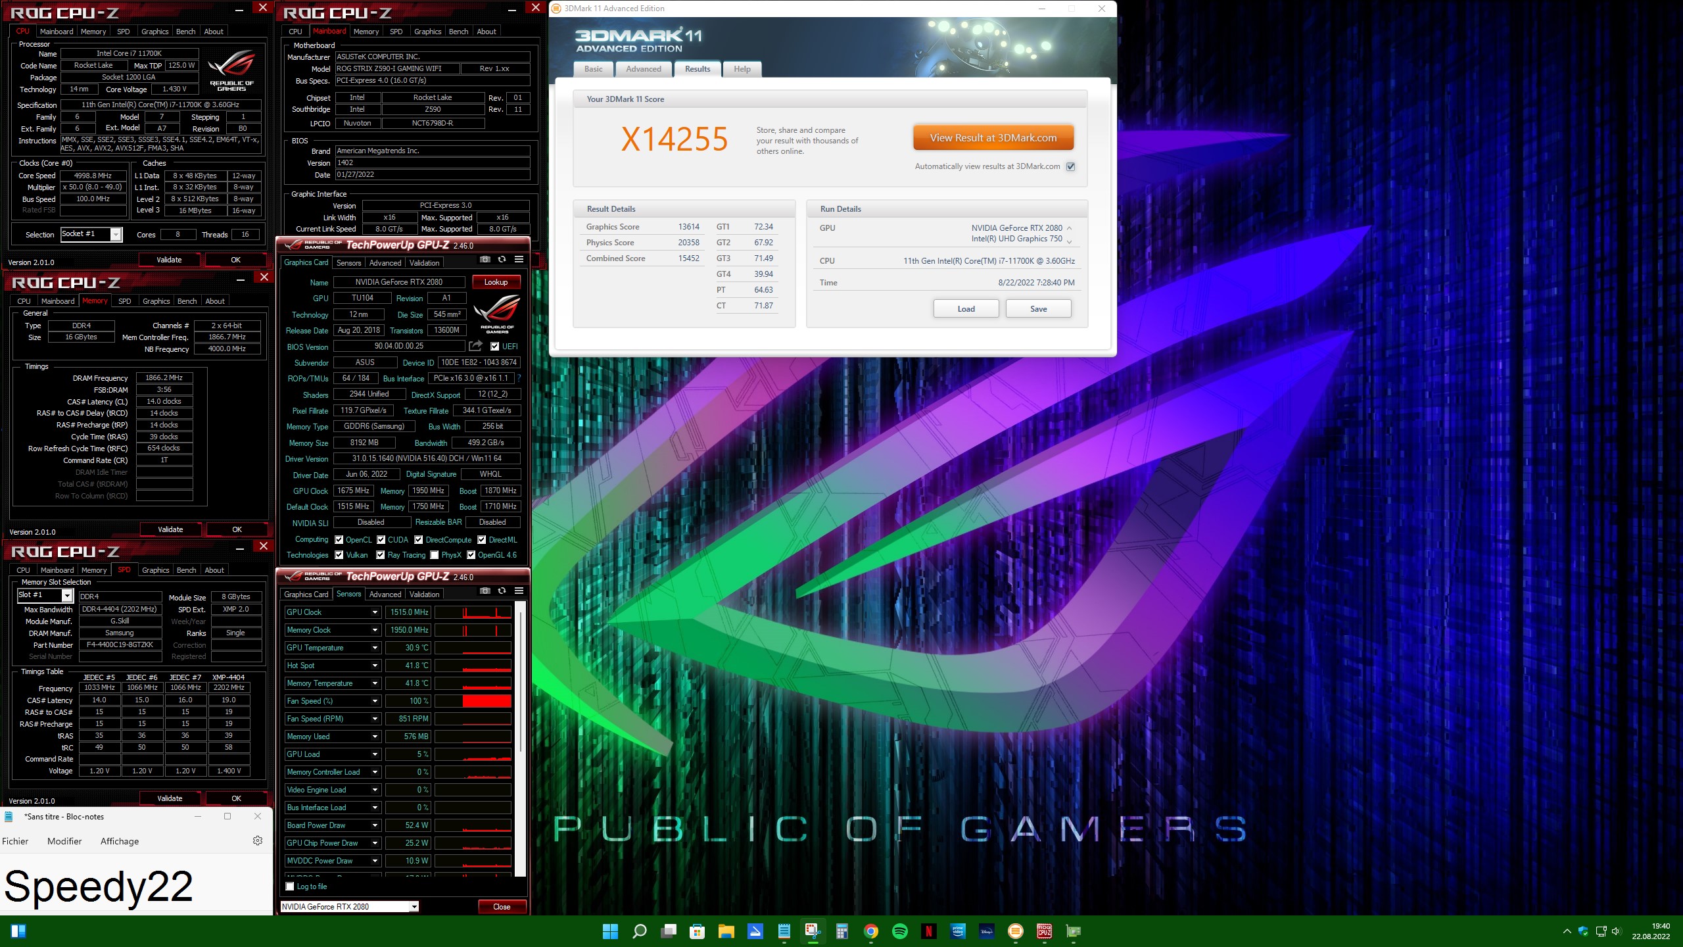Open taskbar Search magnifier
The width and height of the screenshot is (1683, 947).
[x=639, y=931]
